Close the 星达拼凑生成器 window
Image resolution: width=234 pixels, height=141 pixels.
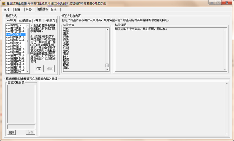(x=227, y=2)
